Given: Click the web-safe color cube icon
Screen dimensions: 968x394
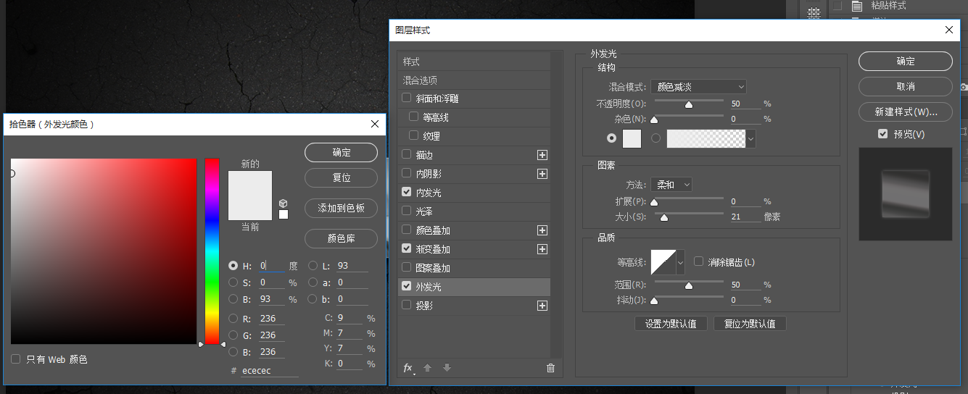Looking at the screenshot, I should (x=284, y=204).
